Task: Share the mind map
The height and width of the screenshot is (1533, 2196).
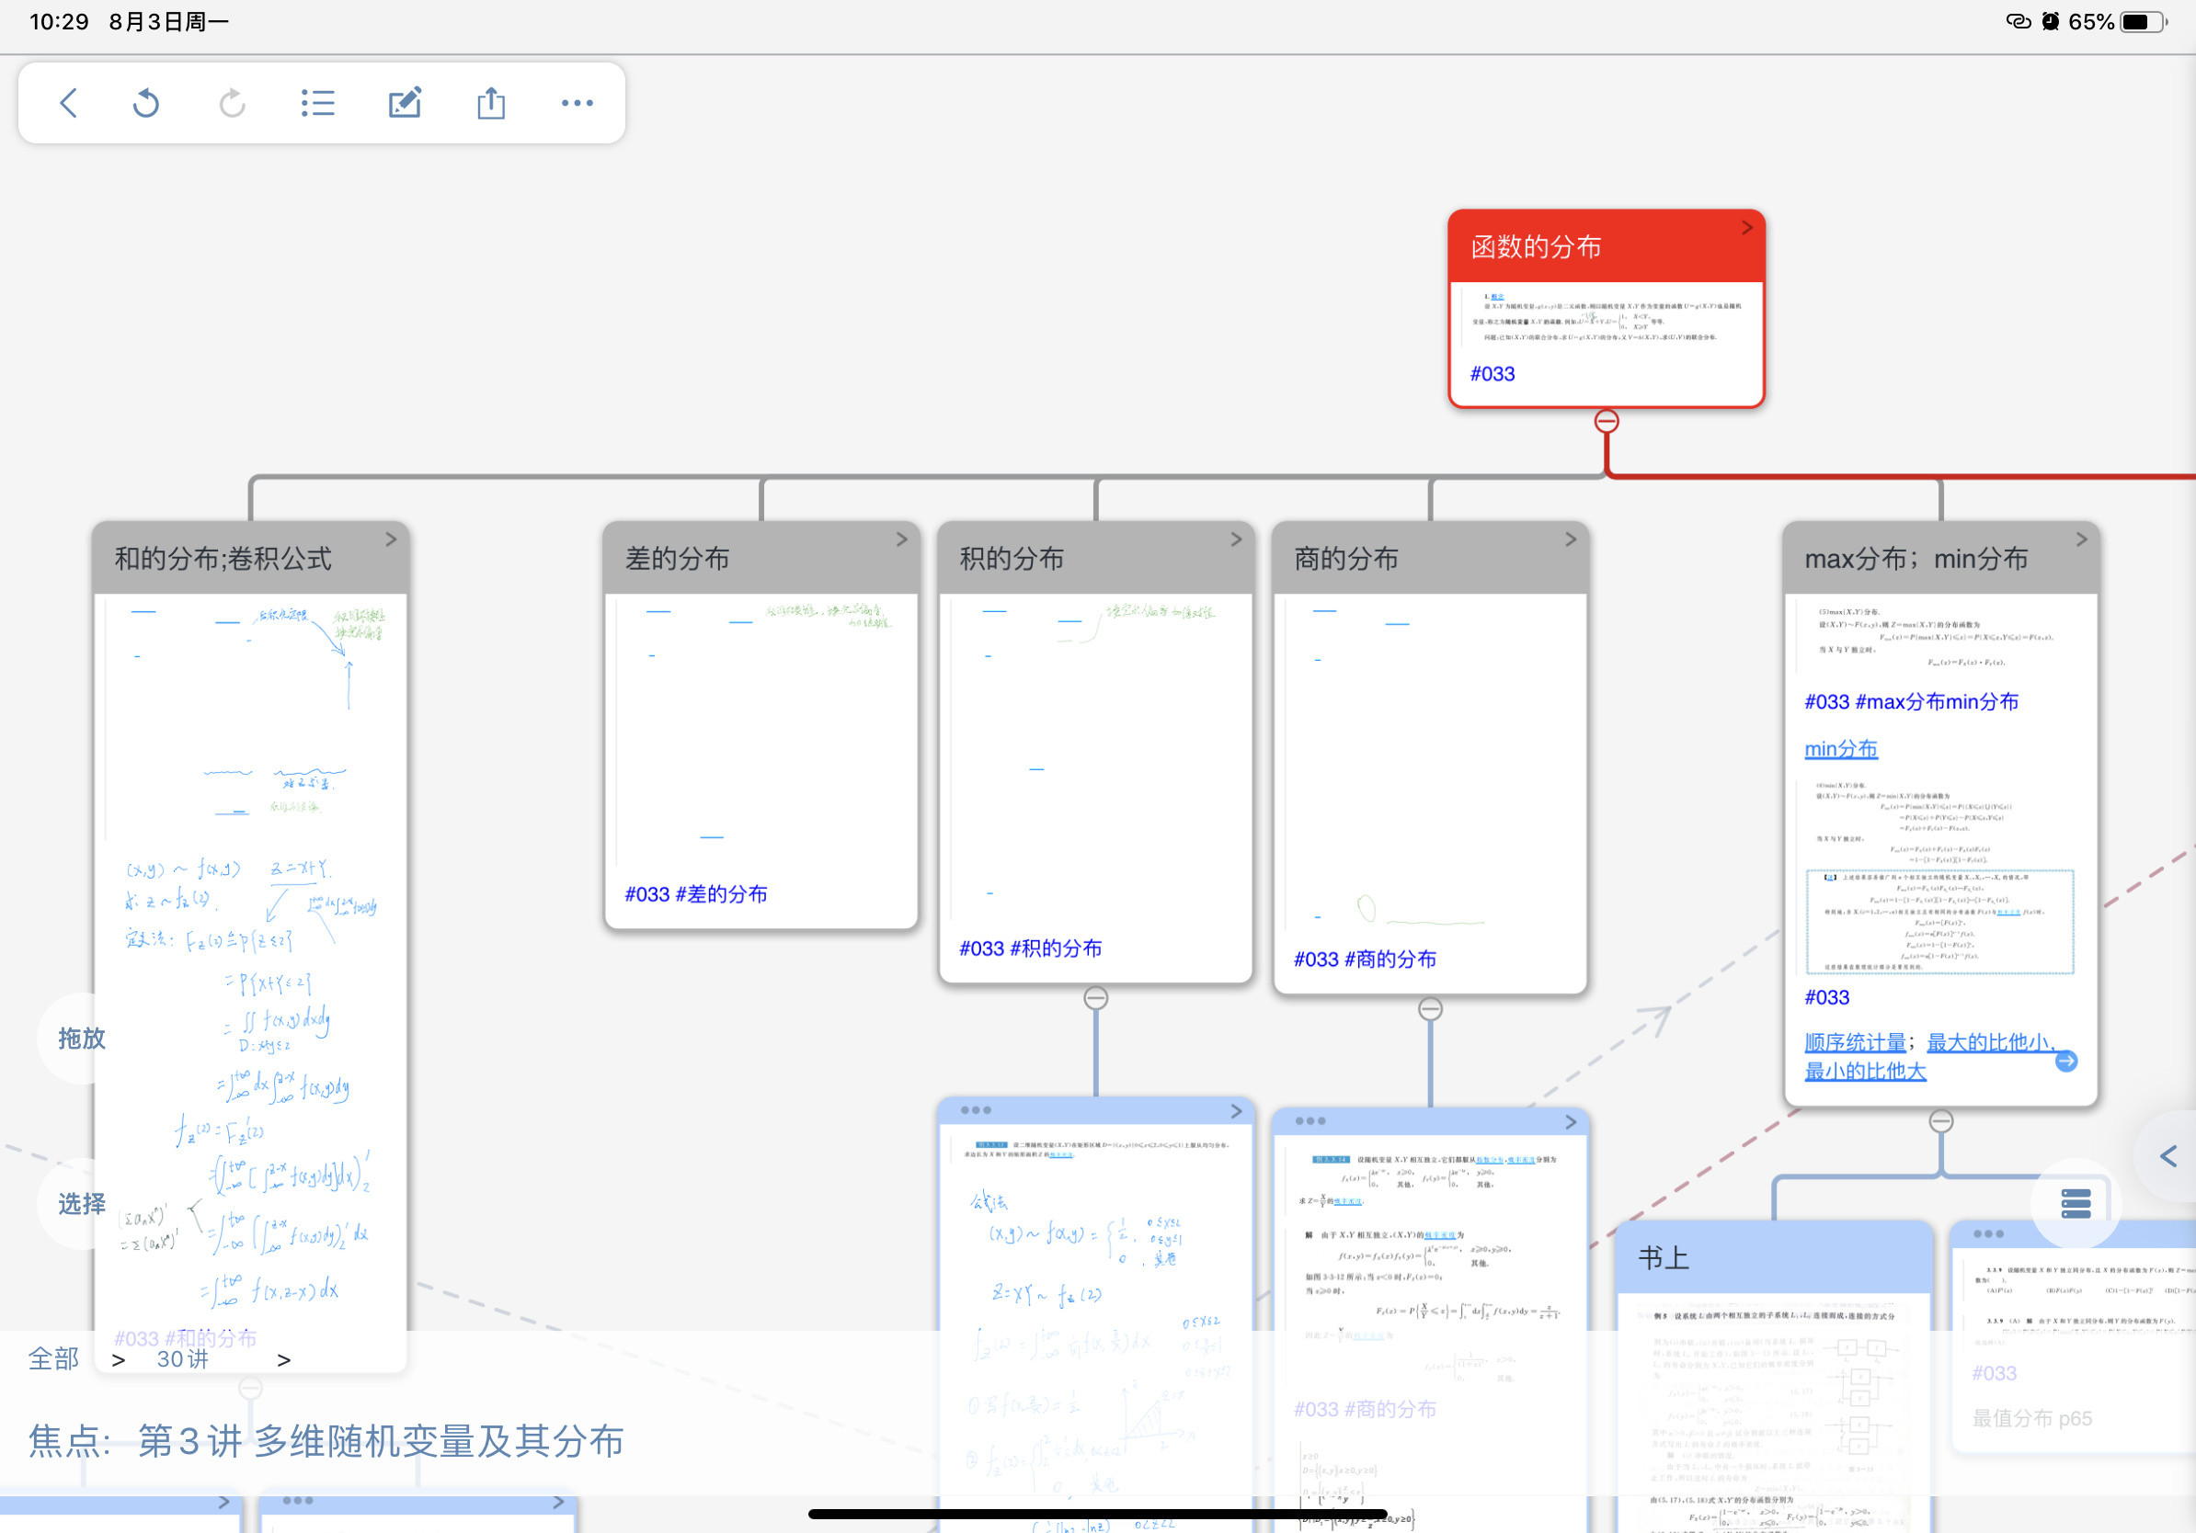Action: click(492, 102)
